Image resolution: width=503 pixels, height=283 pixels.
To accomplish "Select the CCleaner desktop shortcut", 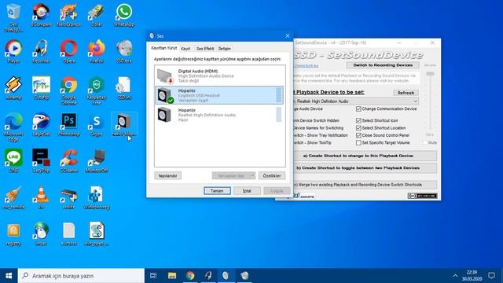I will click(68, 160).
